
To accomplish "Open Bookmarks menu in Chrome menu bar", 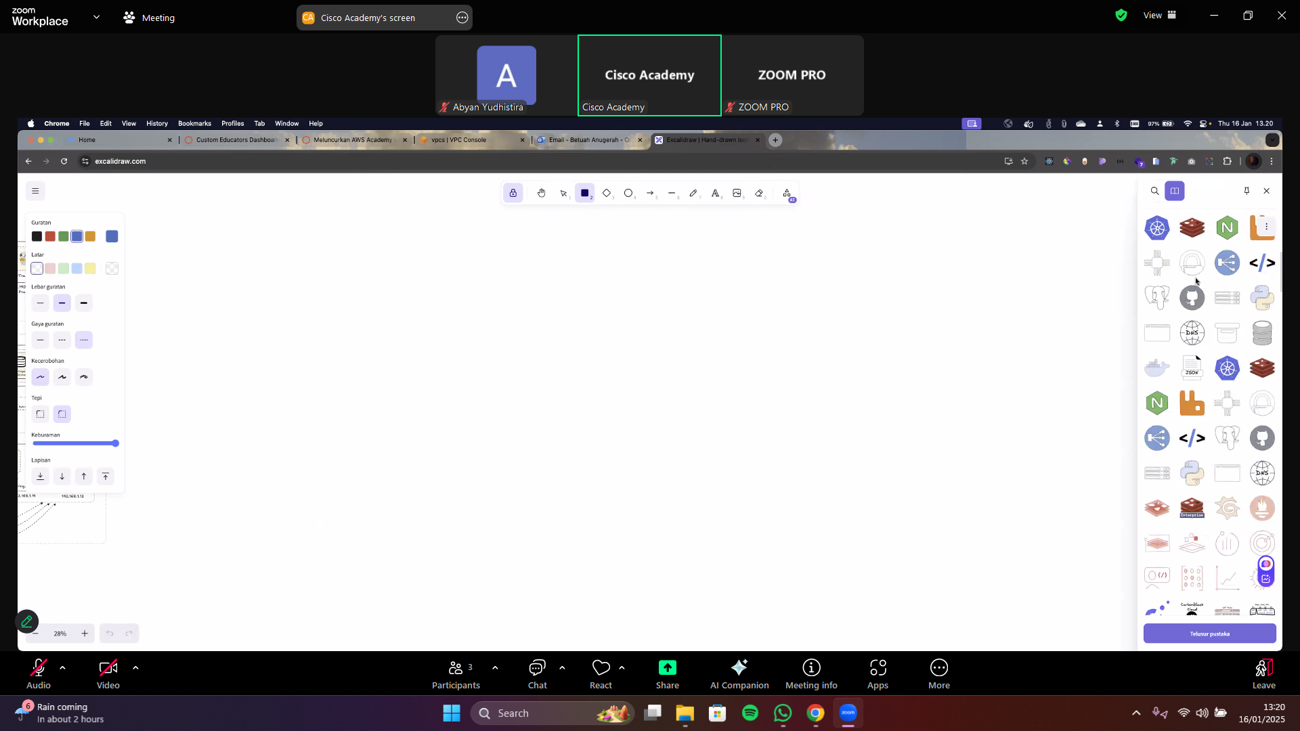I will pos(194,123).
